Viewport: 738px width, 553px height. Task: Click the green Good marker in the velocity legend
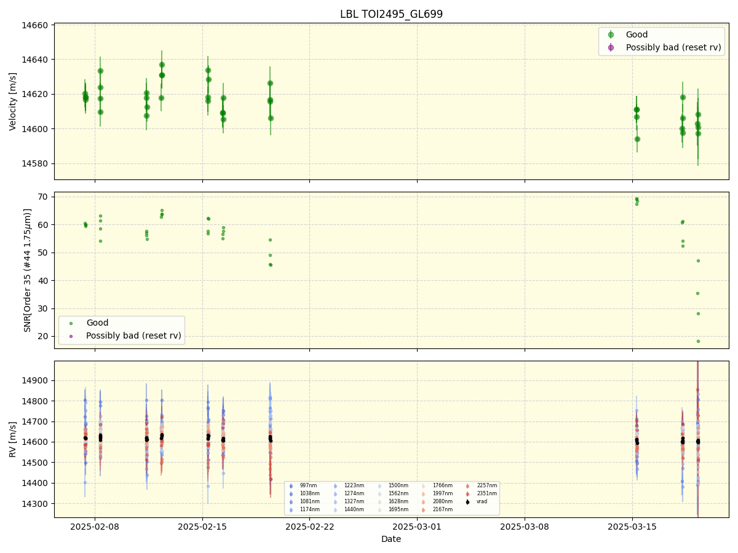(611, 35)
